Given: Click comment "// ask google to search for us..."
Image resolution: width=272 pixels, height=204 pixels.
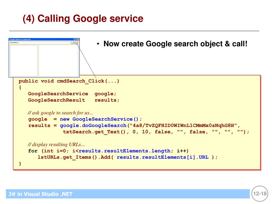Looking at the screenshot, I should 60,113.
